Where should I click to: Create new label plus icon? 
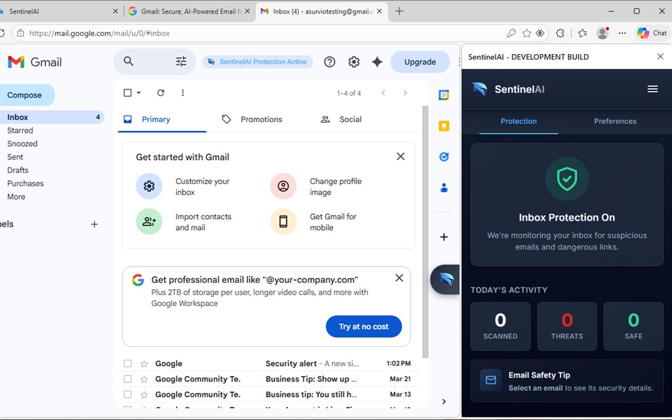click(94, 224)
